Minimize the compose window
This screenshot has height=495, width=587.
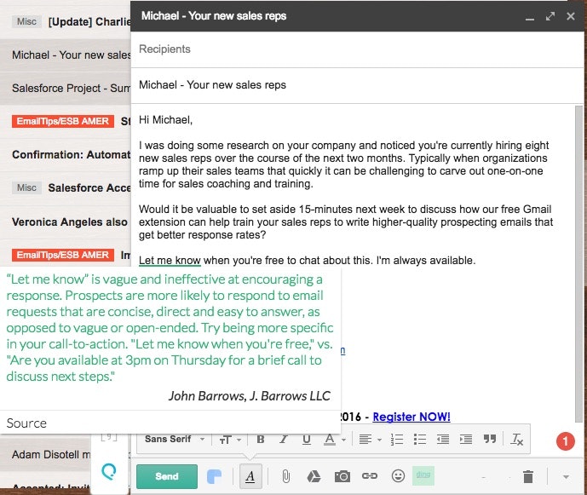click(x=530, y=18)
